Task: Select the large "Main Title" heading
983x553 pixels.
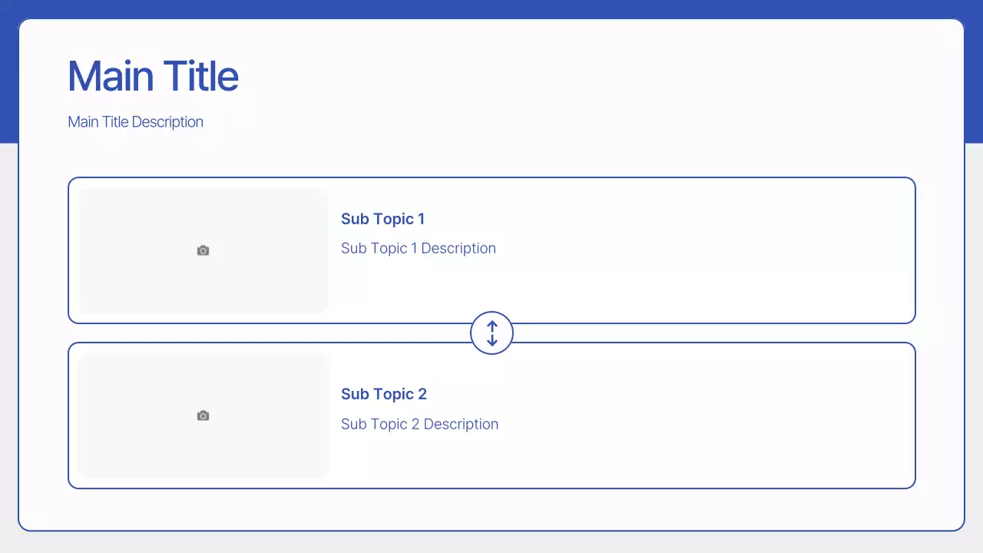Action: (x=153, y=76)
